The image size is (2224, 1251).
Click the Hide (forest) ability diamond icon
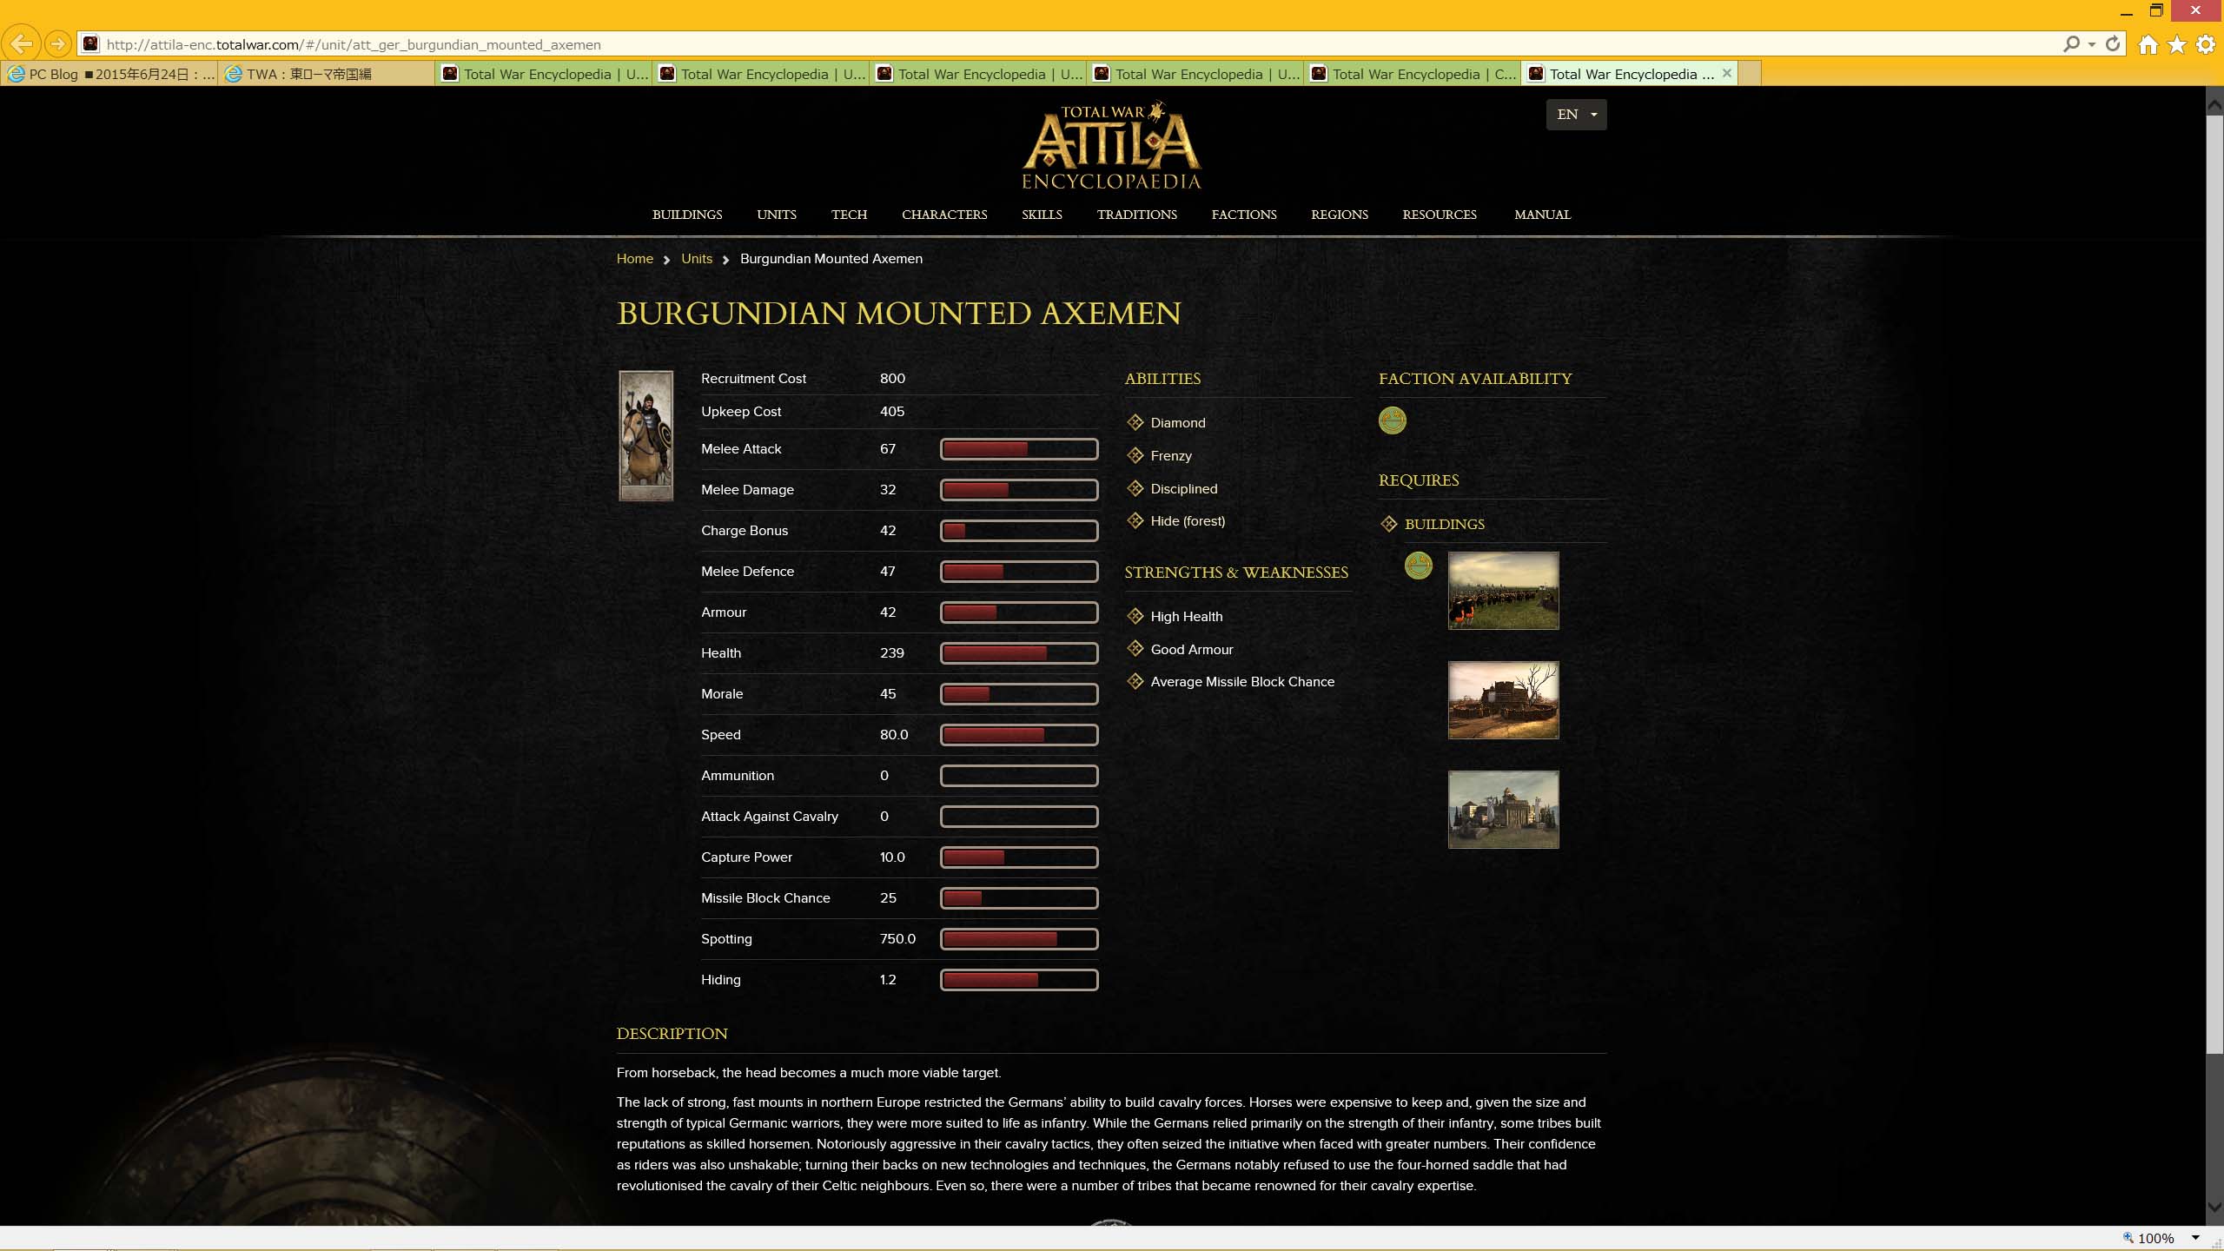click(x=1135, y=521)
